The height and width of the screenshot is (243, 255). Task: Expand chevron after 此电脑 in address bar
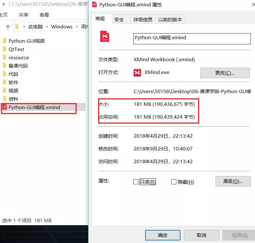[47, 26]
